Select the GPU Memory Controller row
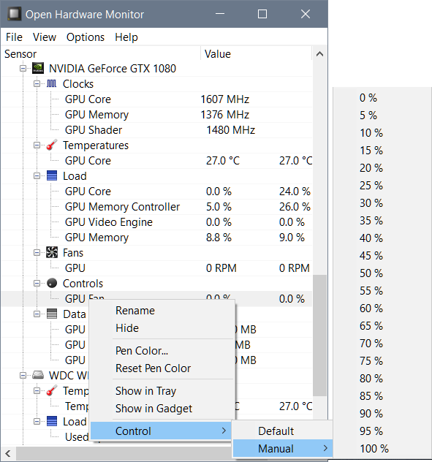 [x=156, y=207]
